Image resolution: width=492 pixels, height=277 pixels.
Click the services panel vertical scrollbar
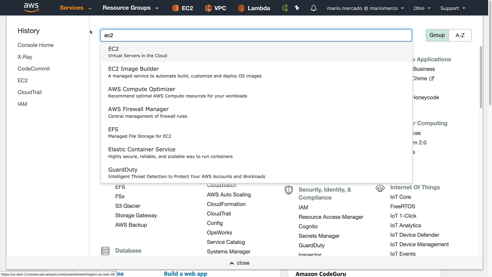[x=481, y=77]
